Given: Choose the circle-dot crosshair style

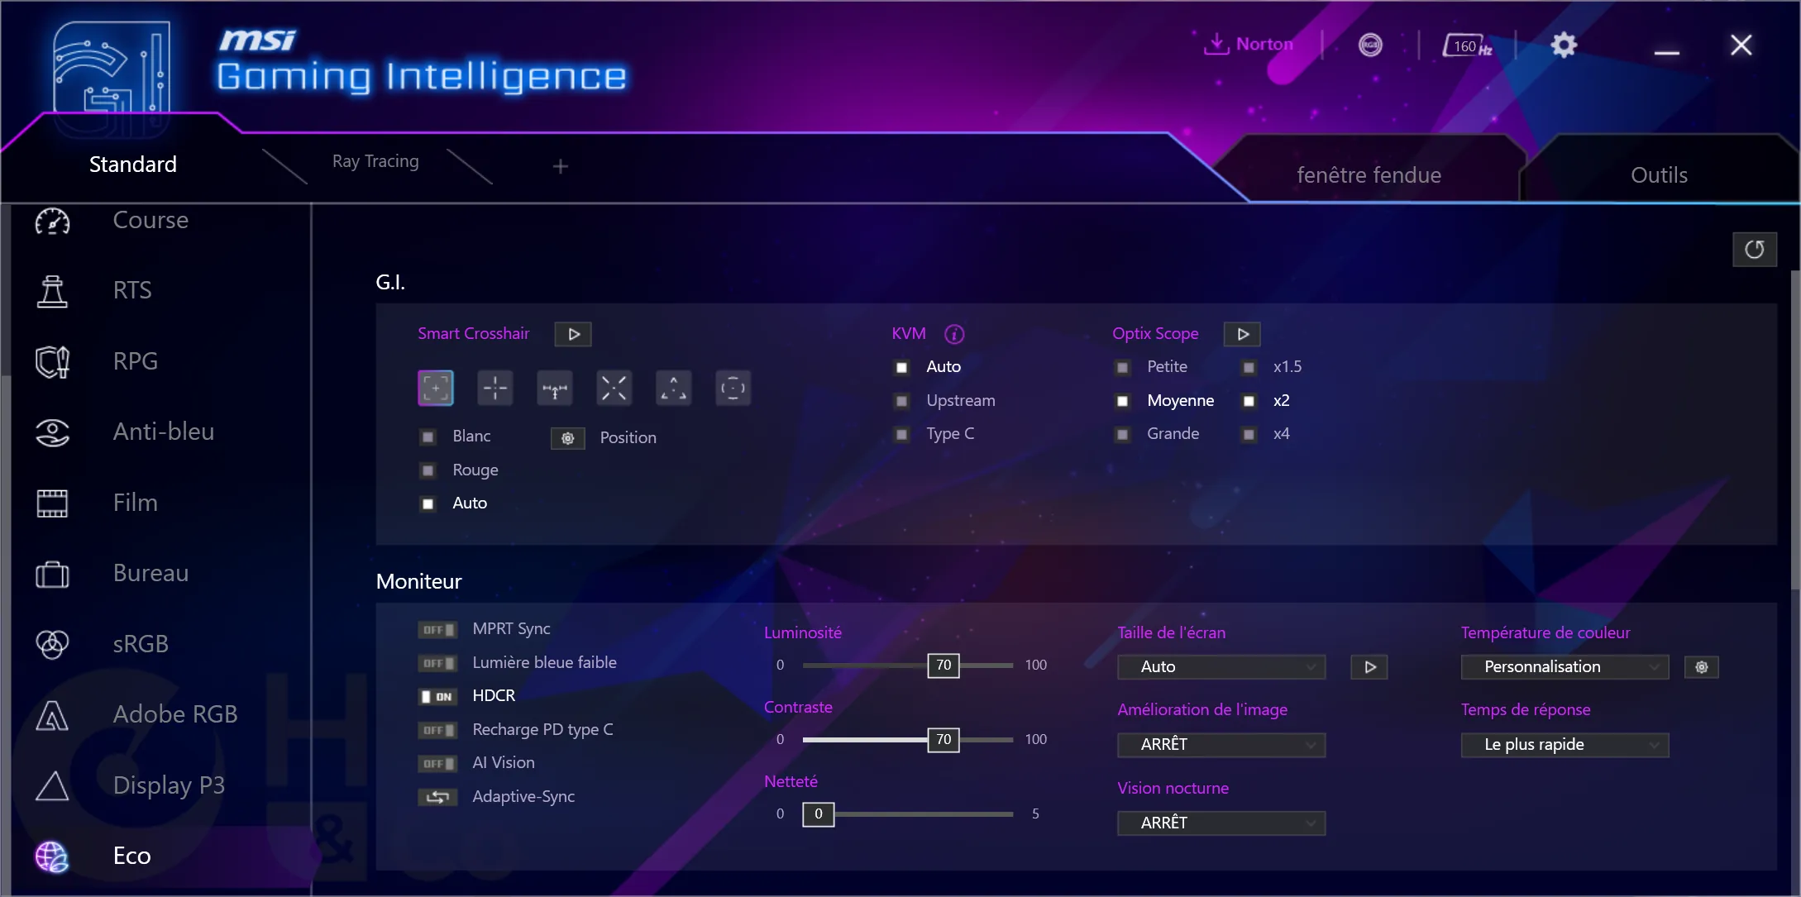Looking at the screenshot, I should pyautogui.click(x=733, y=388).
